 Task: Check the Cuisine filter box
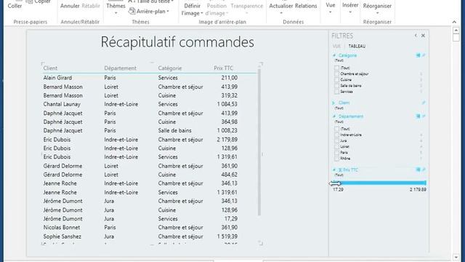point(336,80)
